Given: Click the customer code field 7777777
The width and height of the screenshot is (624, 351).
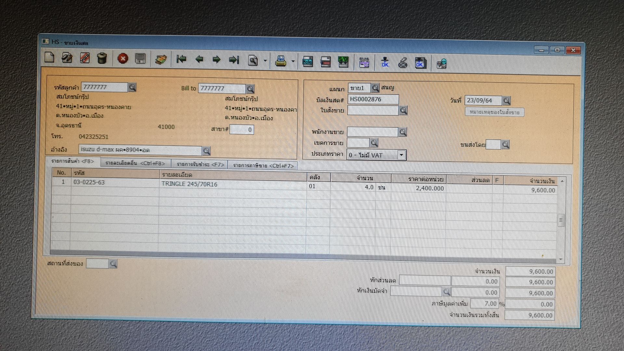Looking at the screenshot, I should 104,87.
